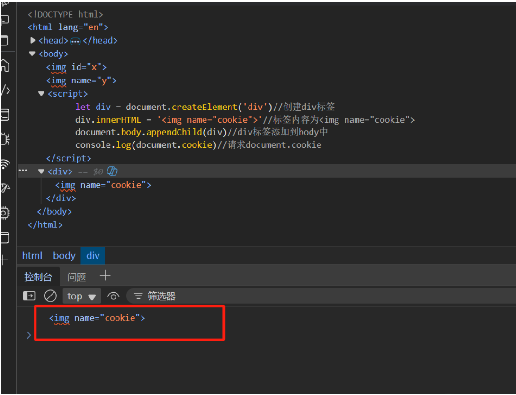Image resolution: width=516 pixels, height=395 pixels.
Task: Click the filter lines icon in the filter box
Action: click(x=138, y=296)
